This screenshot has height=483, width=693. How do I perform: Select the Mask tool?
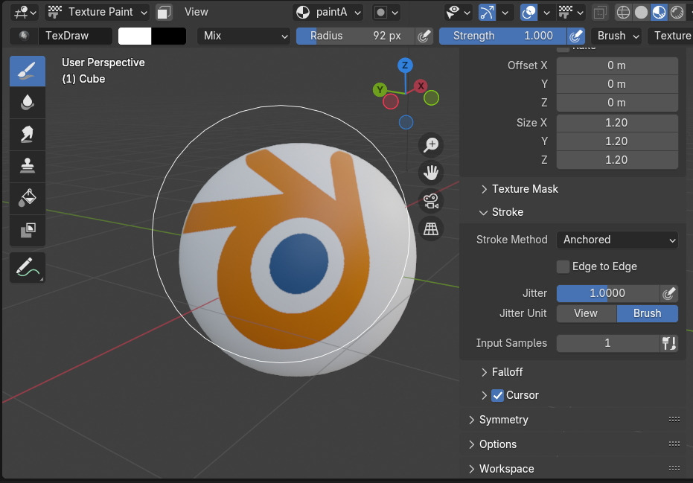coord(28,230)
